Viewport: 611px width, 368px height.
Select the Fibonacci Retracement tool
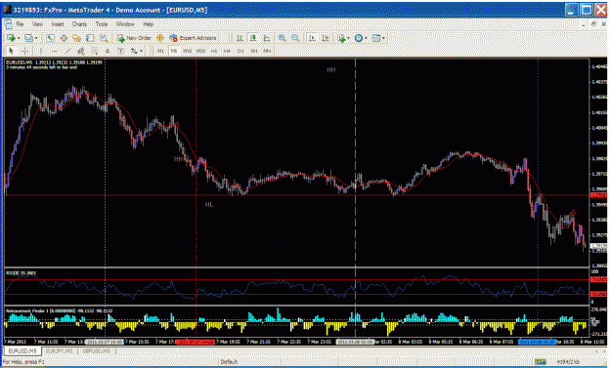click(x=94, y=51)
